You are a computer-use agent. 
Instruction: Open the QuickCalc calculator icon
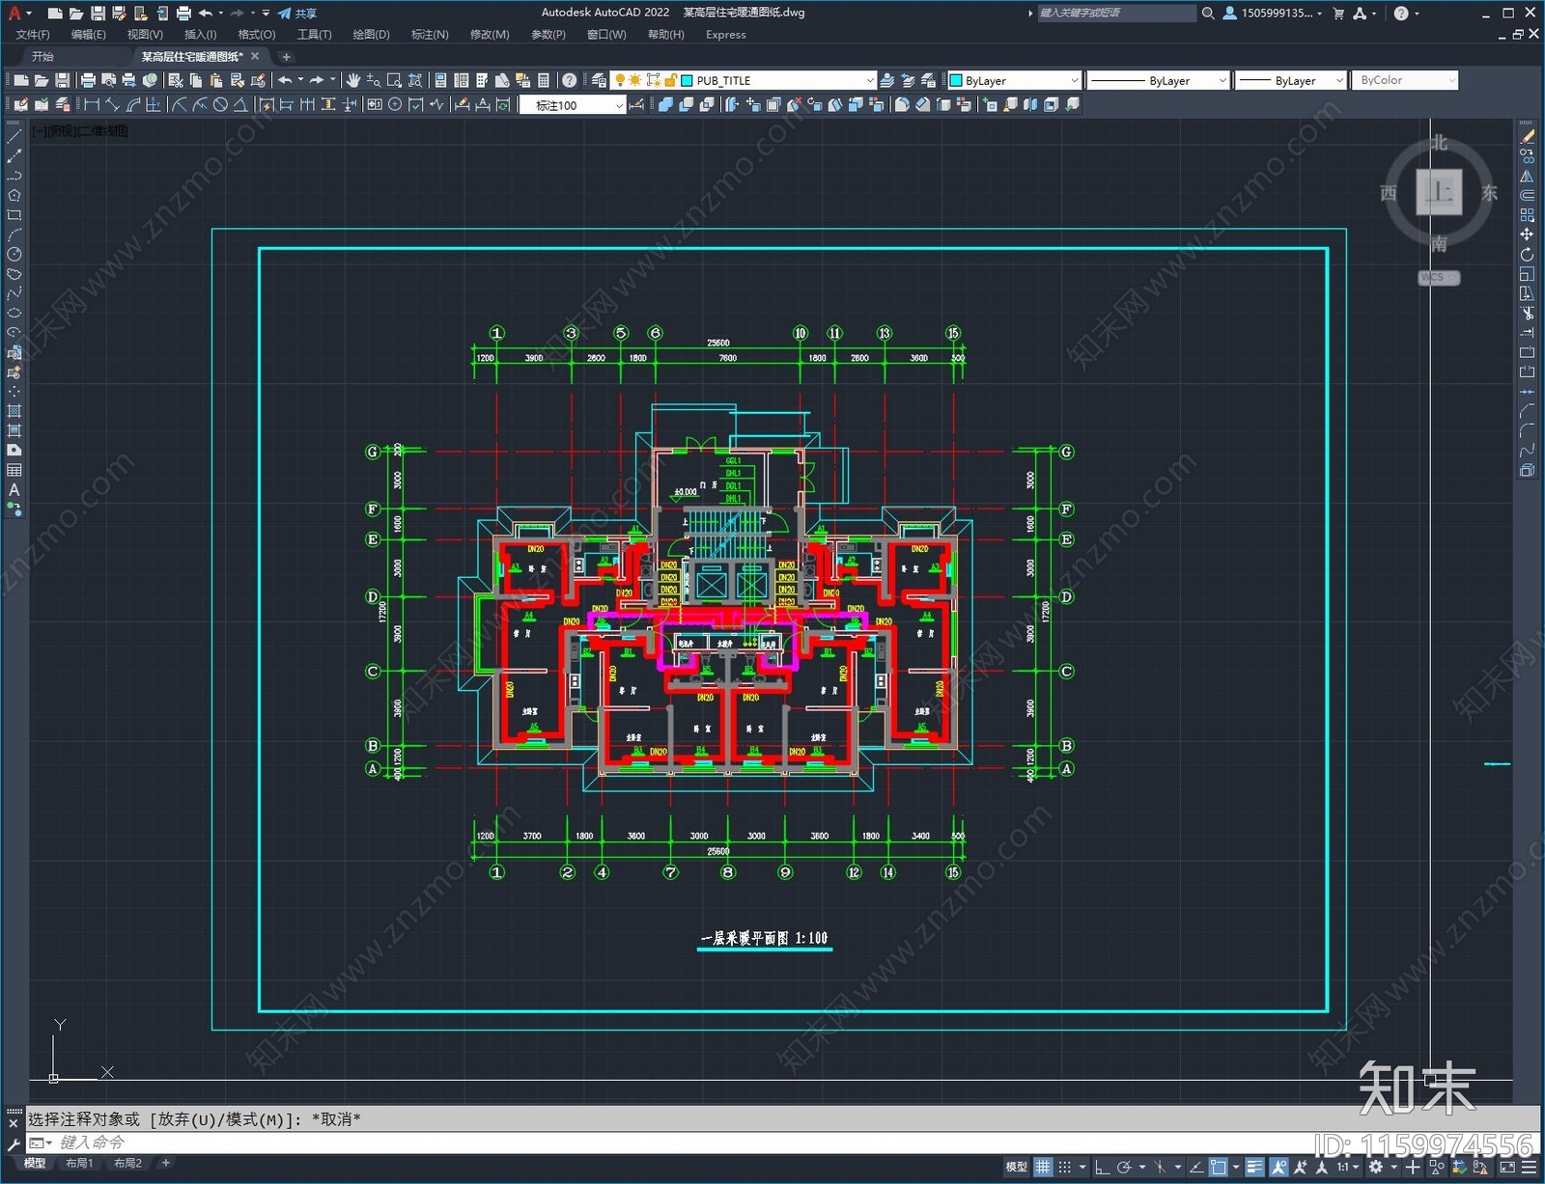pos(543,80)
